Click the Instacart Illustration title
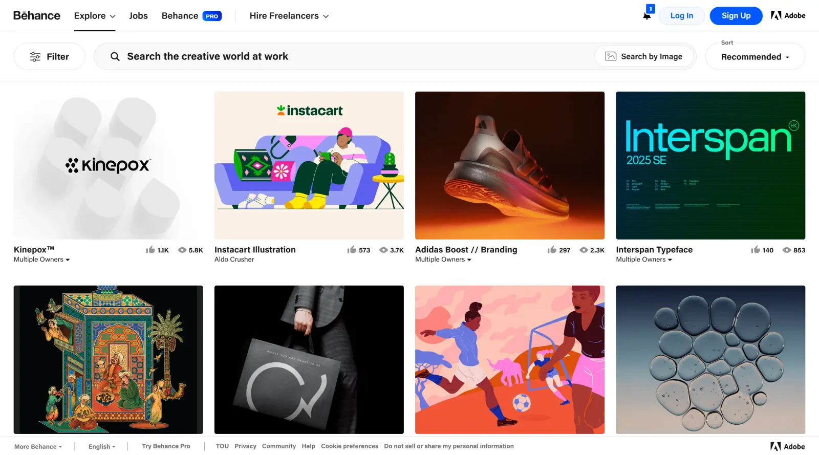This screenshot has height=455, width=819. (255, 250)
